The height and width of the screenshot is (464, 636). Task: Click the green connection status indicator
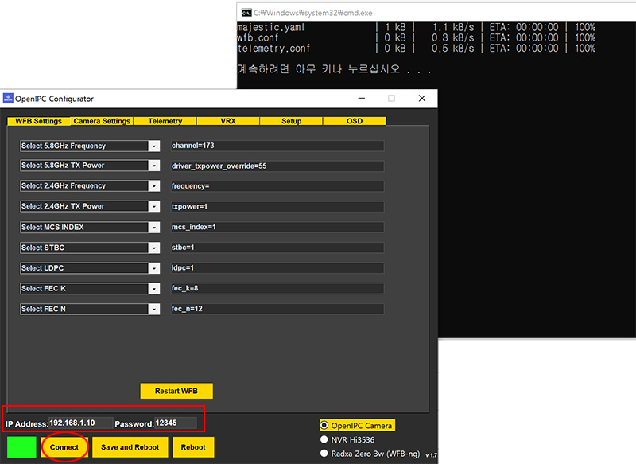(21, 447)
